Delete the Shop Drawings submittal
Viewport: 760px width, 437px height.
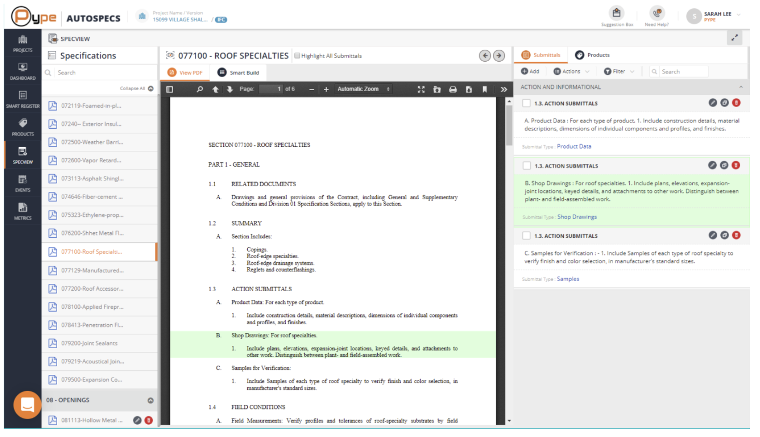(x=736, y=165)
